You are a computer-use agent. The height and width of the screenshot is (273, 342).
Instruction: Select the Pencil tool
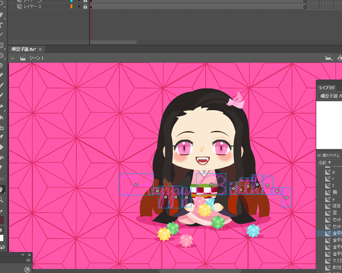pyautogui.click(x=1, y=75)
